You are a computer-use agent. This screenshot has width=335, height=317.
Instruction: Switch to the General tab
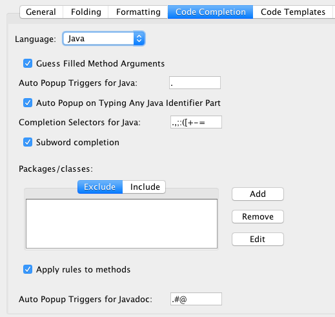[x=41, y=12]
